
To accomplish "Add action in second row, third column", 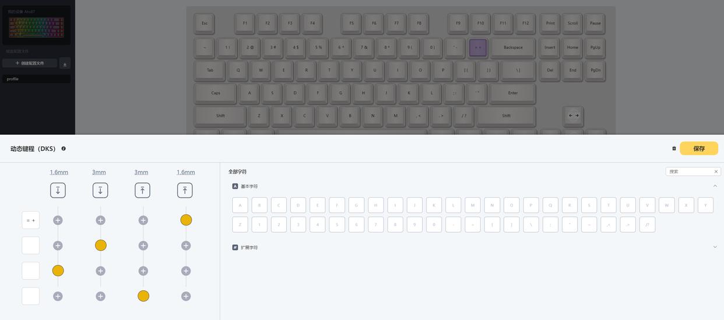I will click(143, 245).
